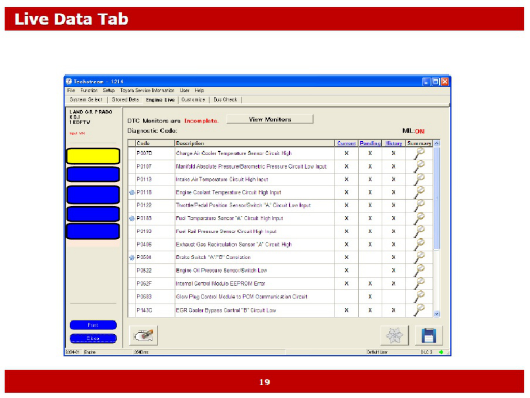Click the yellow sidebar button

coord(93,156)
